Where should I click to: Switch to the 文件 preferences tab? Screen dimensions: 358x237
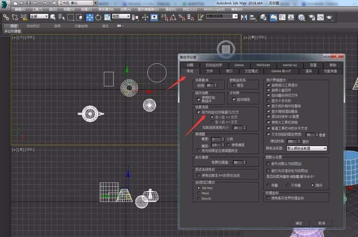coord(209,71)
